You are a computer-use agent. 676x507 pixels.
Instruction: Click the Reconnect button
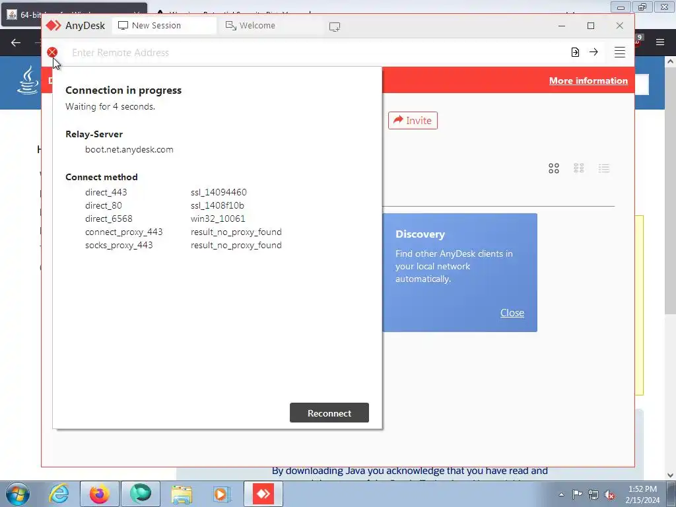pos(329,413)
